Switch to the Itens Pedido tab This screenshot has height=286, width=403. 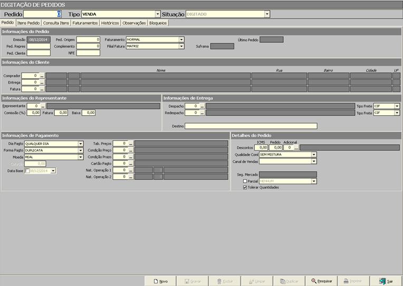28,23
